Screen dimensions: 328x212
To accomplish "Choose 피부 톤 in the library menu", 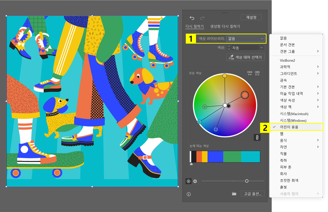I will tap(286, 167).
